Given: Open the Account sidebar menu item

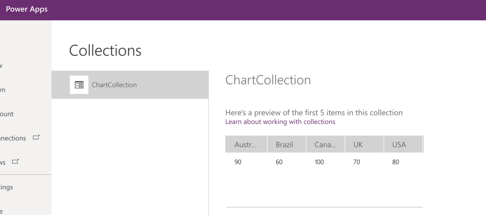Looking at the screenshot, I should click(x=7, y=114).
